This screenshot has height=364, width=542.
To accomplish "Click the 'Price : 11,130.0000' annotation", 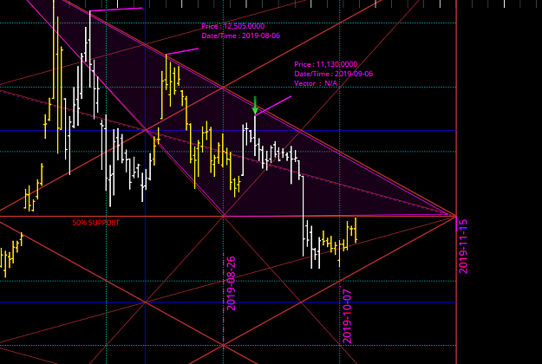I will pos(326,64).
